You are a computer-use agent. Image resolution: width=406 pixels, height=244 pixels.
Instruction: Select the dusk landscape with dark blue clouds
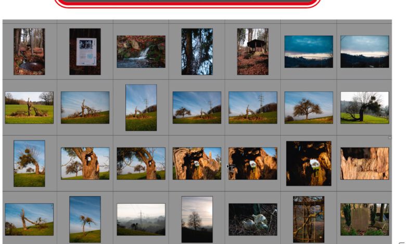pyautogui.click(x=309, y=51)
